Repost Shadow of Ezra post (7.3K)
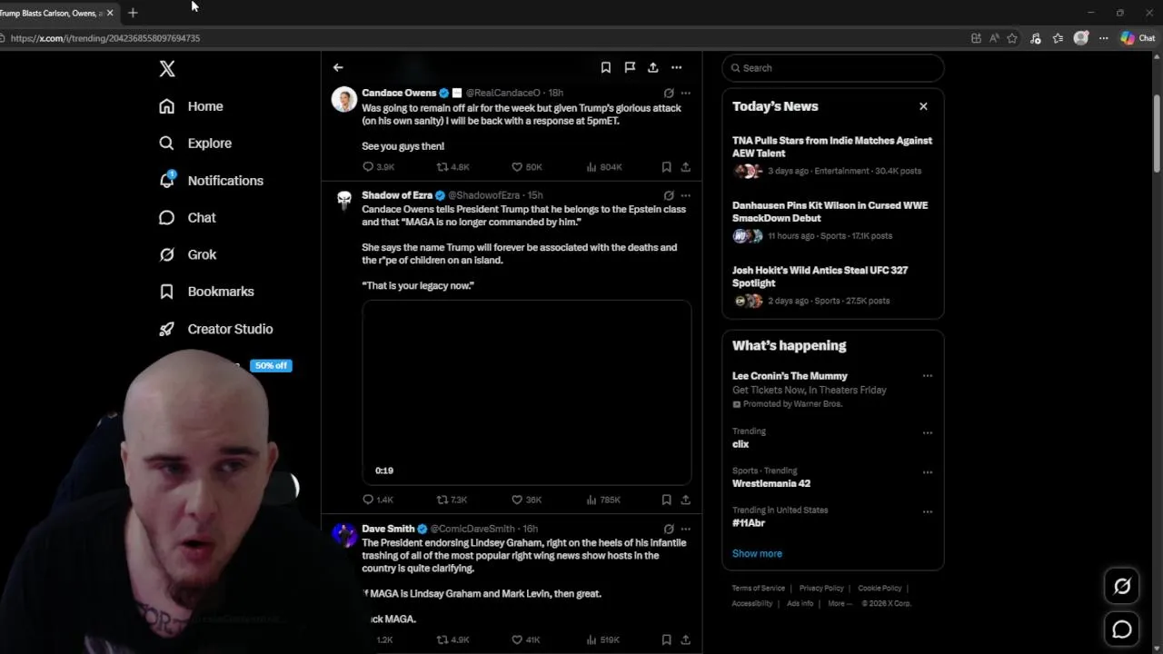 452,500
